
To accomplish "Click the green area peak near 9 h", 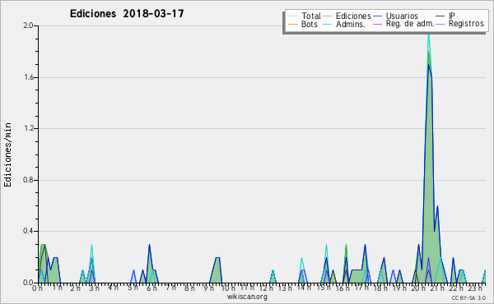I will (x=217, y=269).
